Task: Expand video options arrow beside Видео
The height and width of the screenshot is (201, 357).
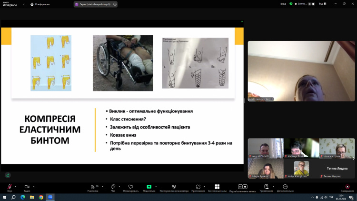Action: (x=34, y=187)
